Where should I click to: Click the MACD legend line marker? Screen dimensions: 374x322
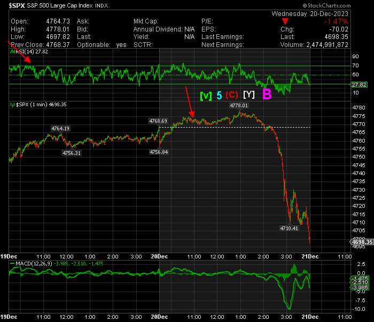[x=12, y=264]
